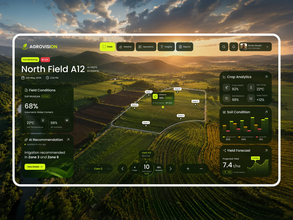Click the 4 Crops value near dial
The height and width of the screenshot is (220, 293).
click(134, 169)
